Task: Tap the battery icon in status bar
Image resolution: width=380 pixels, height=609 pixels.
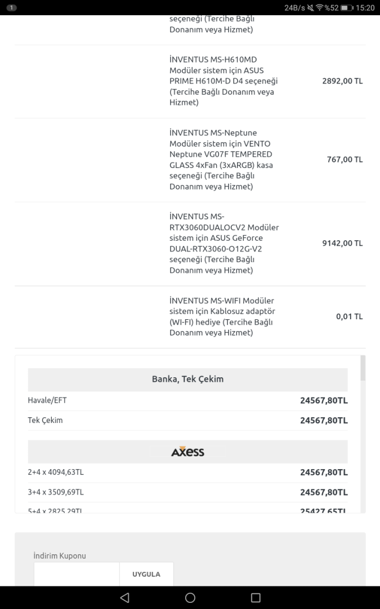Action: point(347,8)
